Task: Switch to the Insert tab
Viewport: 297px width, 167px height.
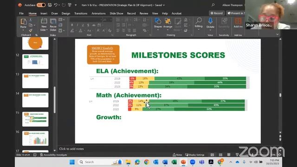Action: click(x=44, y=13)
